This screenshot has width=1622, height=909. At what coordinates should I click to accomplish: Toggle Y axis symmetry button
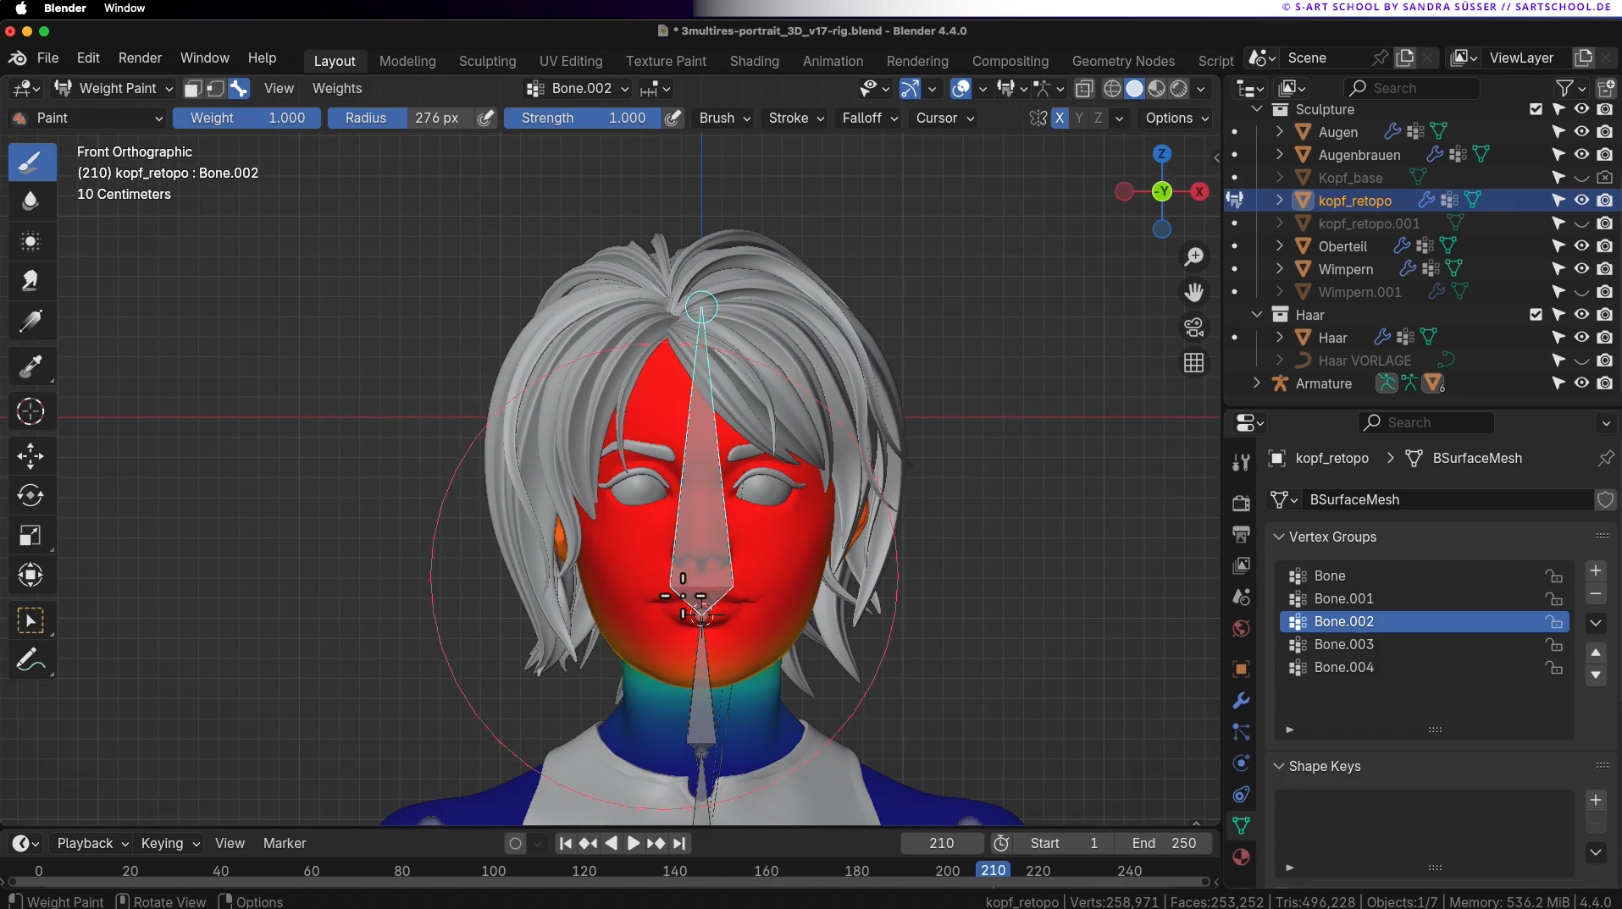pyautogui.click(x=1079, y=118)
